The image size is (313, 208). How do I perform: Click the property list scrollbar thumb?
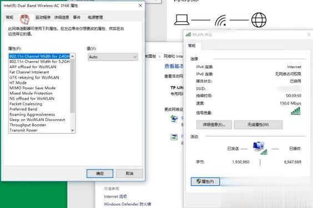pyautogui.click(x=73, y=86)
